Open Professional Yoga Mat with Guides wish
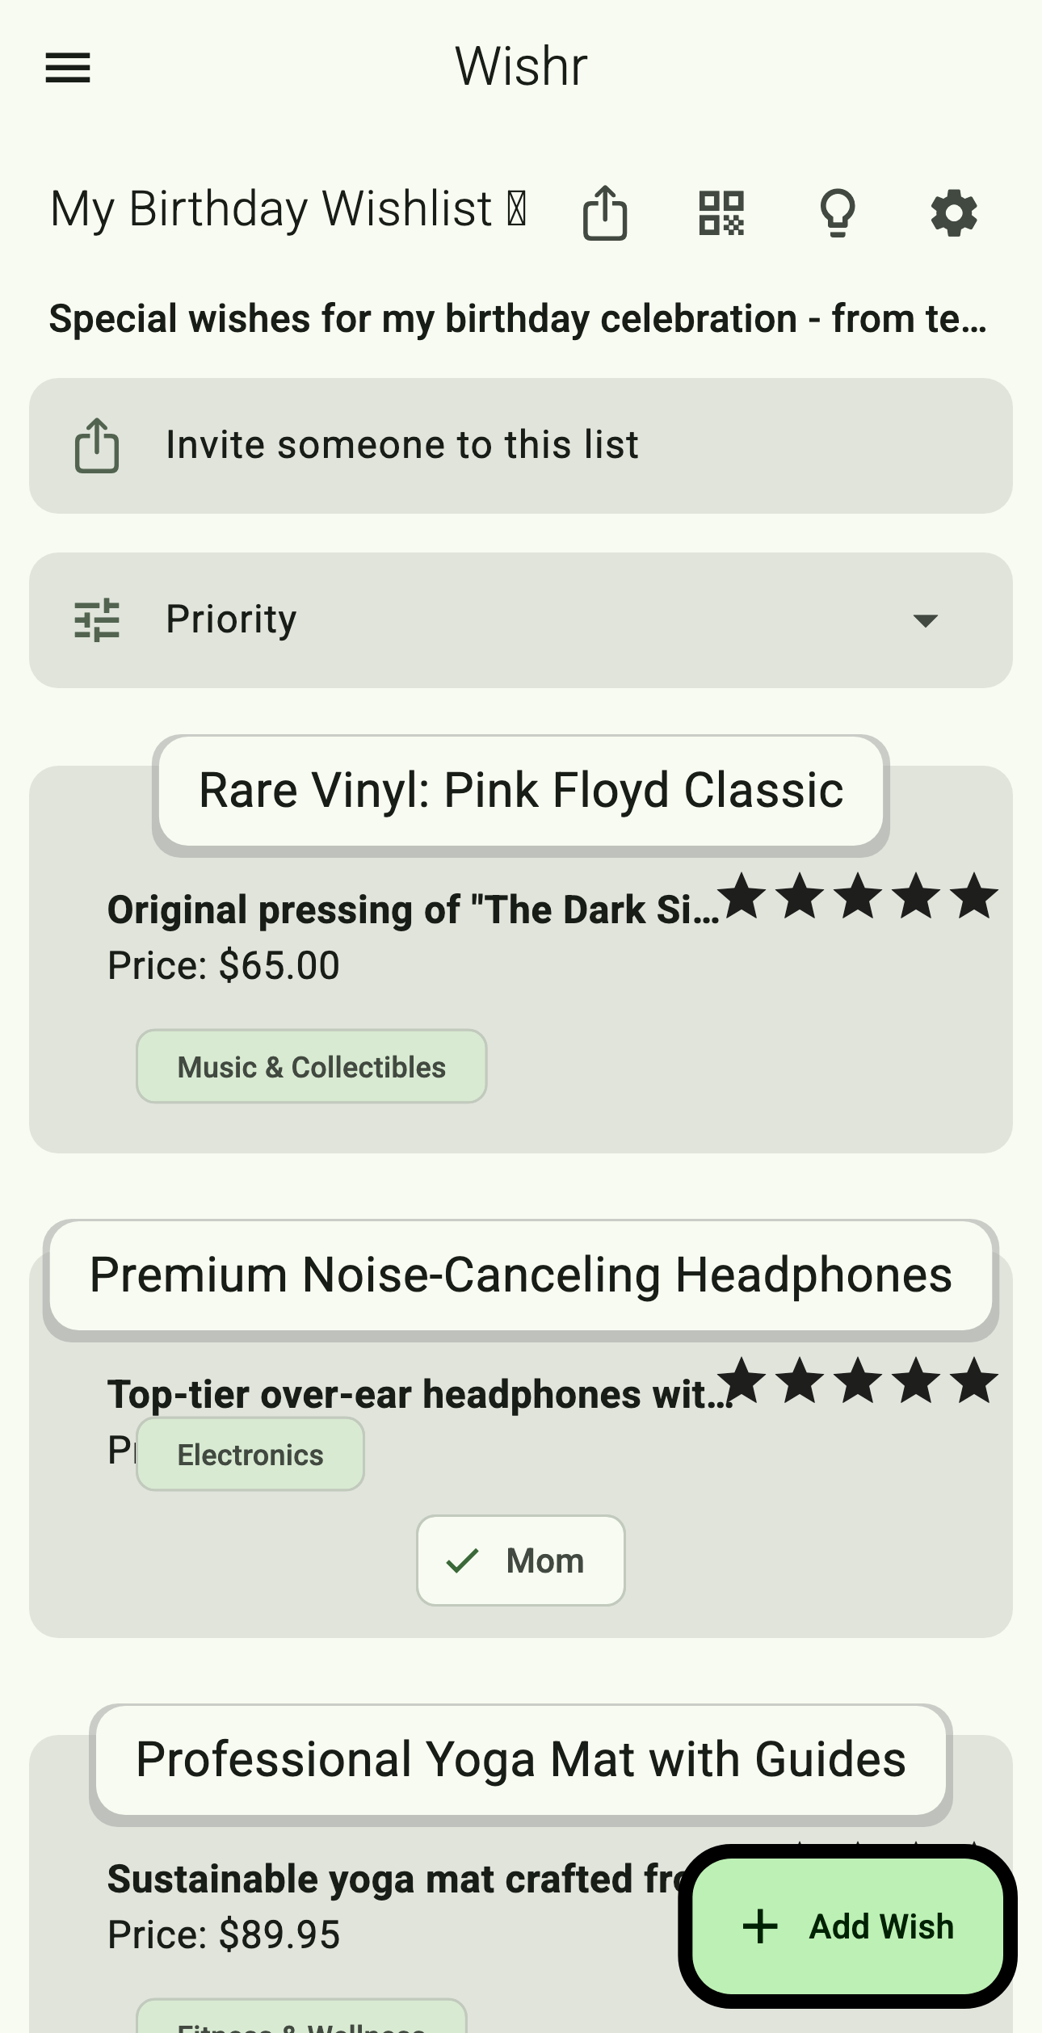The image size is (1042, 2033). point(521,1759)
